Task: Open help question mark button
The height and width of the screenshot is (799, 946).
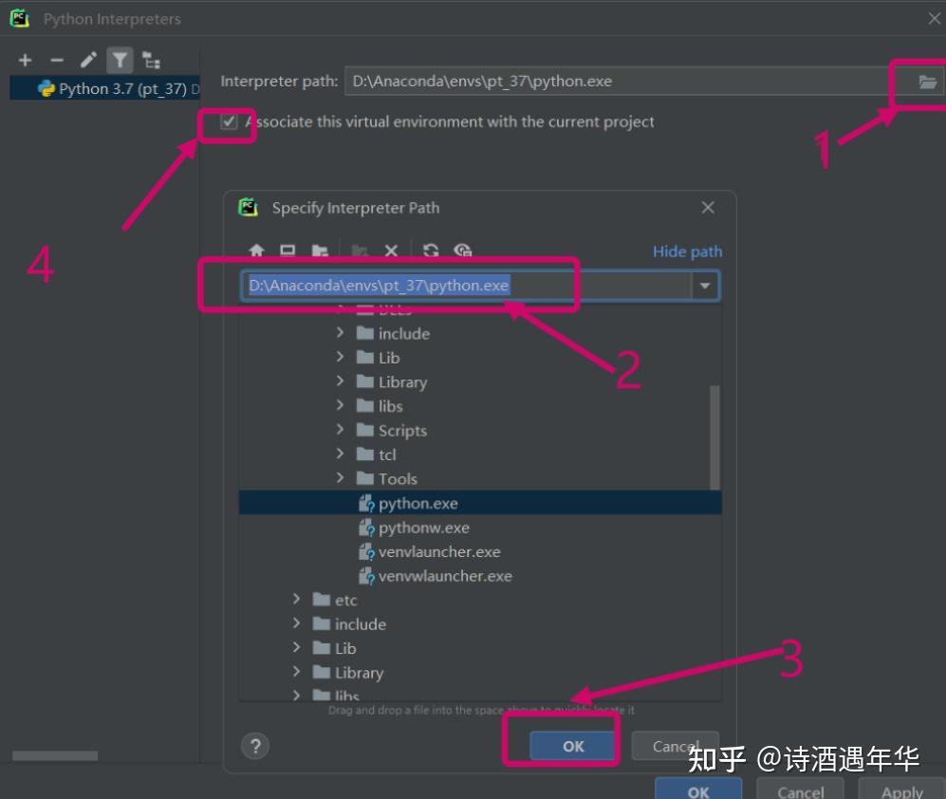Action: pyautogui.click(x=255, y=746)
